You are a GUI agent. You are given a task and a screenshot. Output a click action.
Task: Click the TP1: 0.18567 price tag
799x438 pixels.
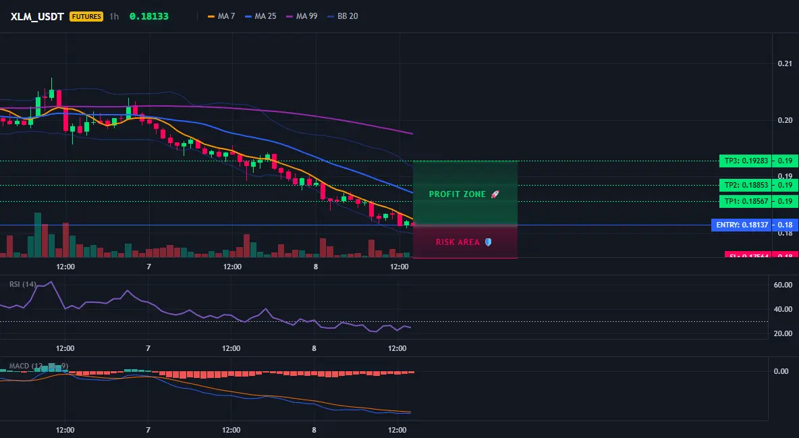point(746,201)
